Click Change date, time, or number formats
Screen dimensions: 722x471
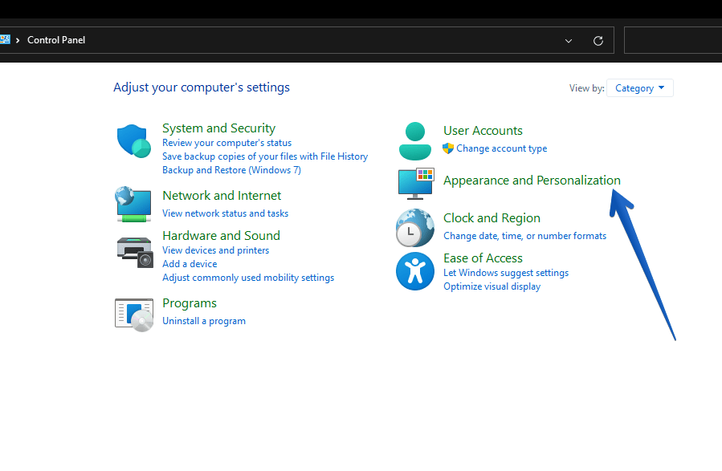pos(525,236)
